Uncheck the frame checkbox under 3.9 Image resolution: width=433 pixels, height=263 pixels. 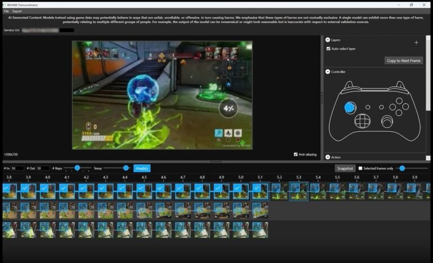(25, 188)
